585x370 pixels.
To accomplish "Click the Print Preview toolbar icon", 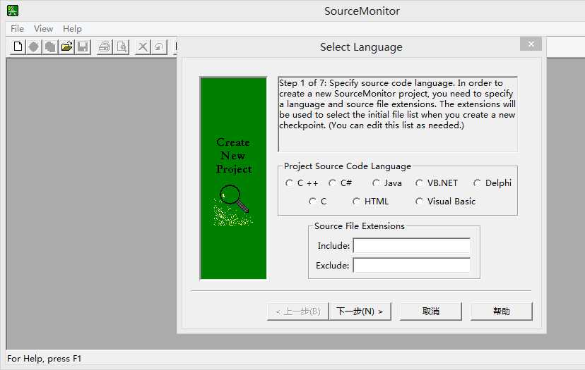I will click(x=122, y=47).
